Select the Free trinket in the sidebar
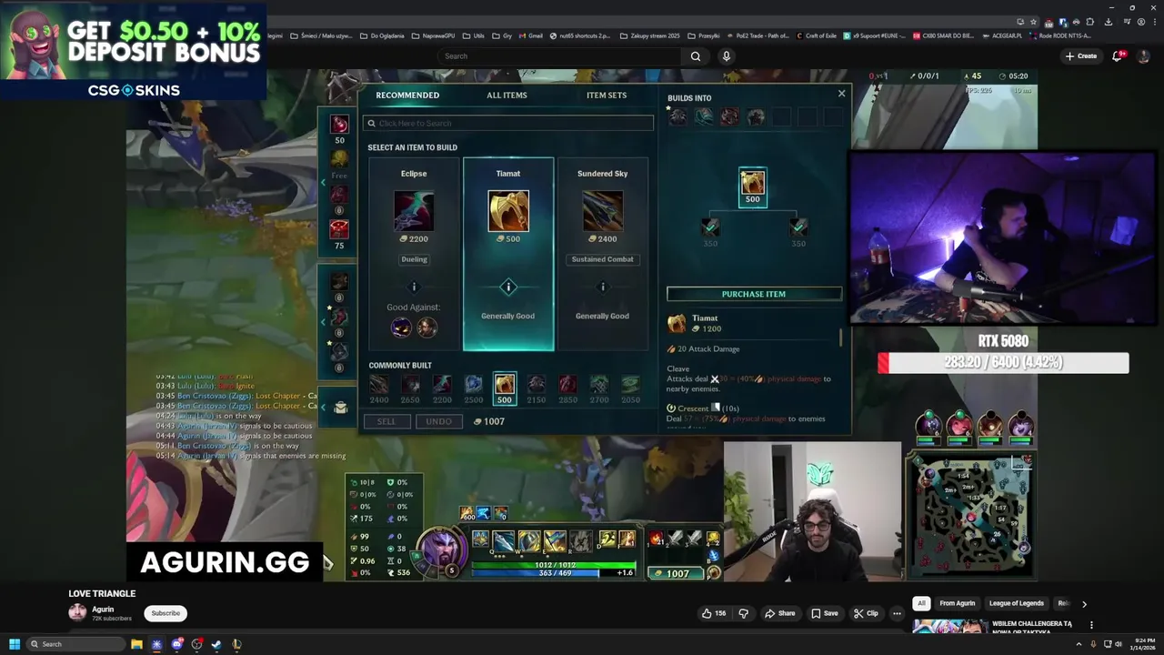The width and height of the screenshot is (1164, 655). pyautogui.click(x=339, y=159)
